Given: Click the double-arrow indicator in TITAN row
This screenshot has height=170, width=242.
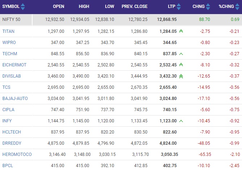Looking at the screenshot, I should pyautogui.click(x=181, y=31).
